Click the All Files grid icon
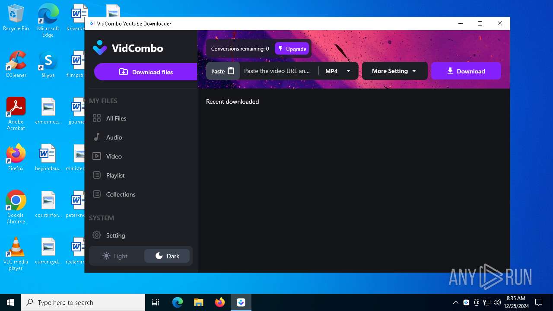Screen dimensions: 553x311 pos(97,118)
